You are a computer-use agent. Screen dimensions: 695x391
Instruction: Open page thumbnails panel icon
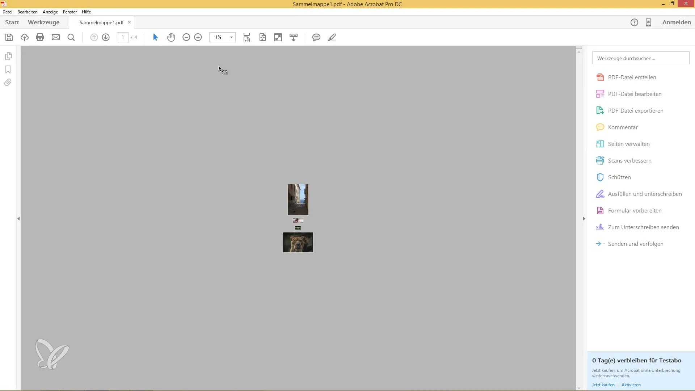pos(8,56)
